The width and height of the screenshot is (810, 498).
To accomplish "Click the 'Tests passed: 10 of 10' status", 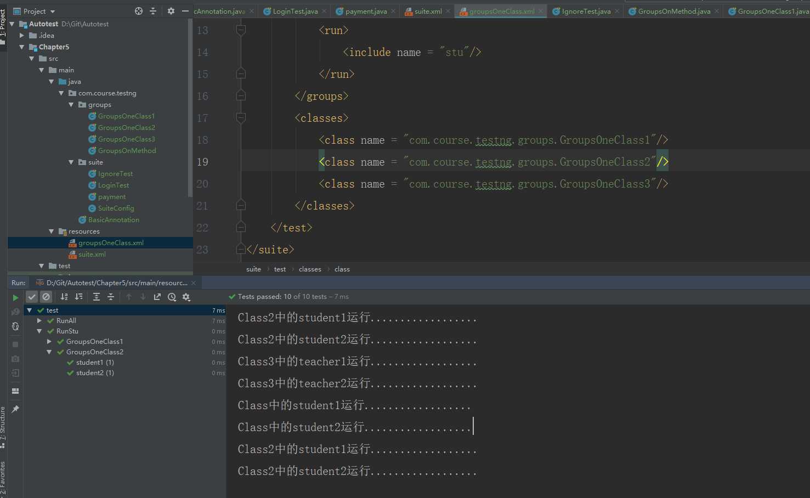I will [288, 297].
